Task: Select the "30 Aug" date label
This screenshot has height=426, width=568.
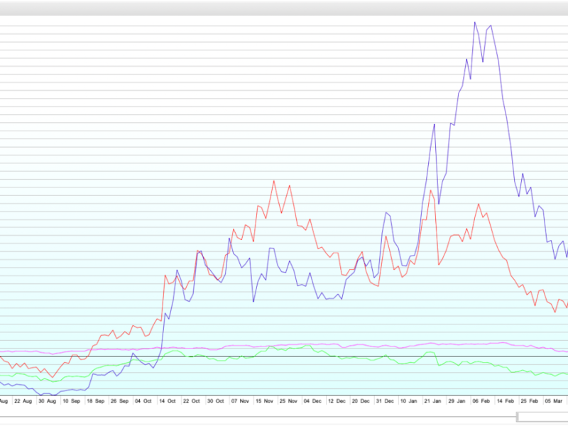Action: [47, 401]
